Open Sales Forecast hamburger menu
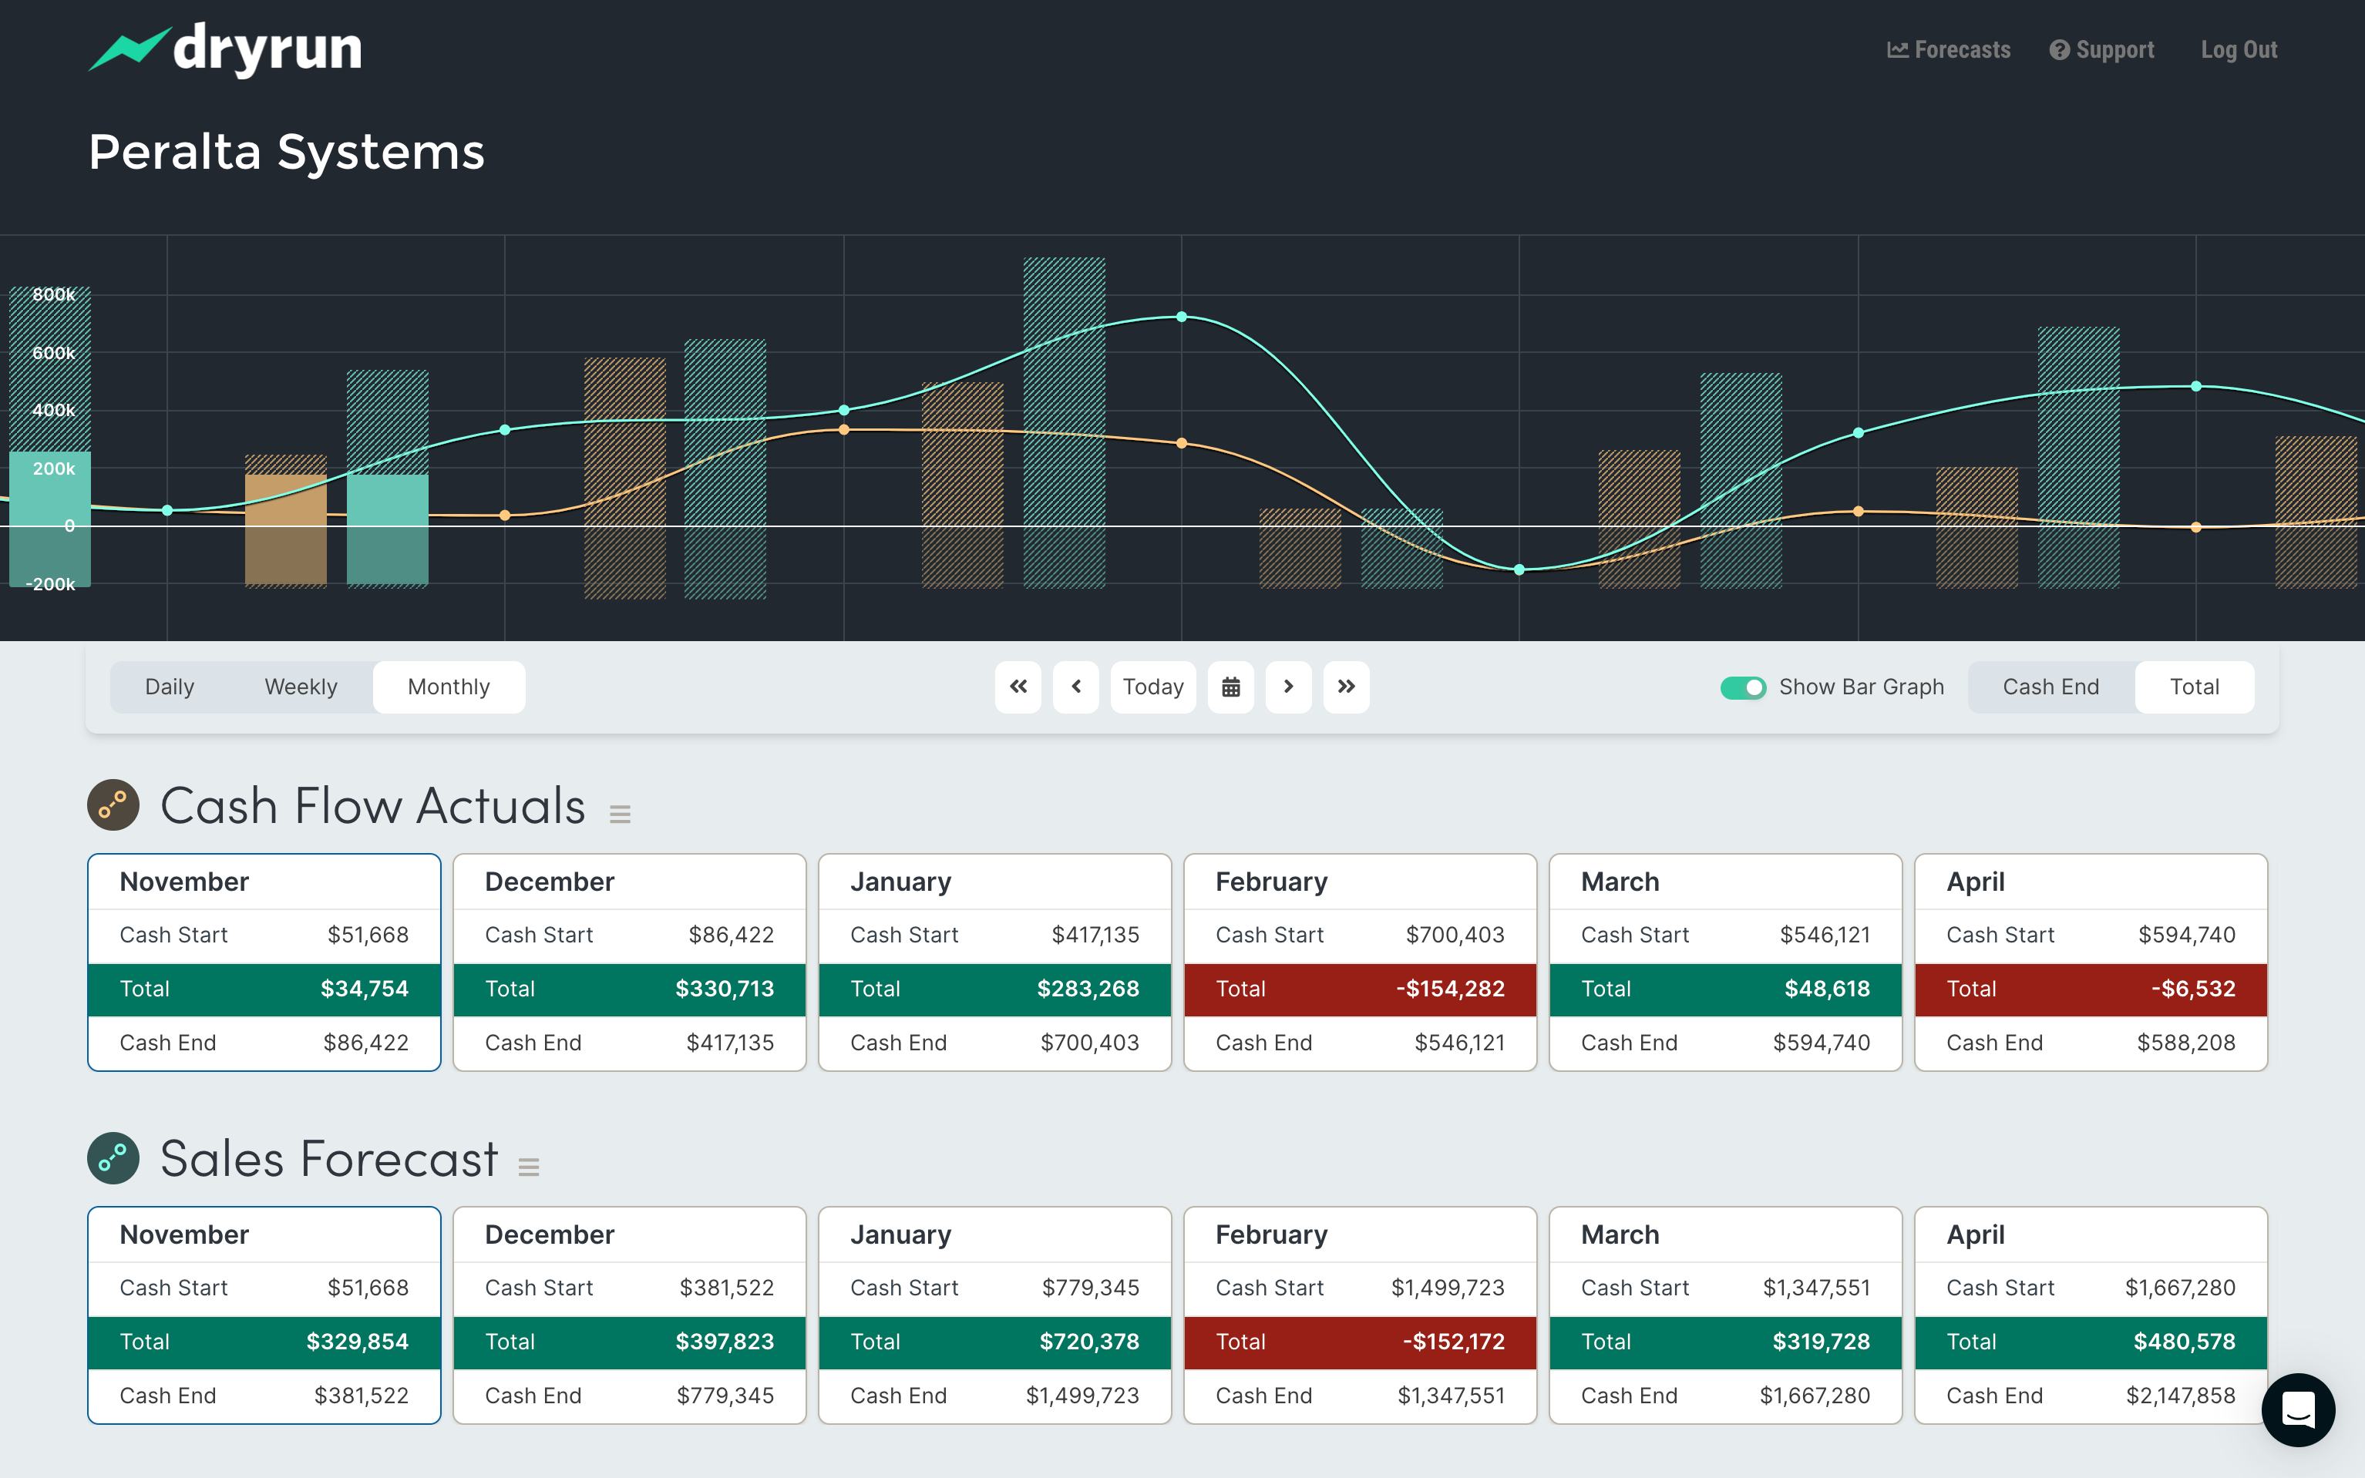Image resolution: width=2365 pixels, height=1478 pixels. [529, 1166]
